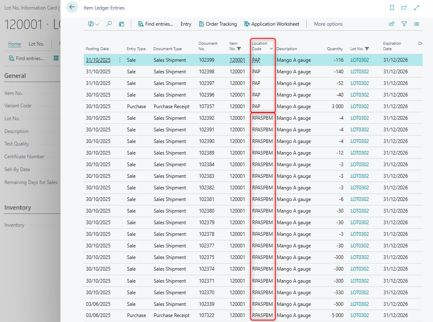Click the analyze mode icon in toolbar

pos(121,24)
